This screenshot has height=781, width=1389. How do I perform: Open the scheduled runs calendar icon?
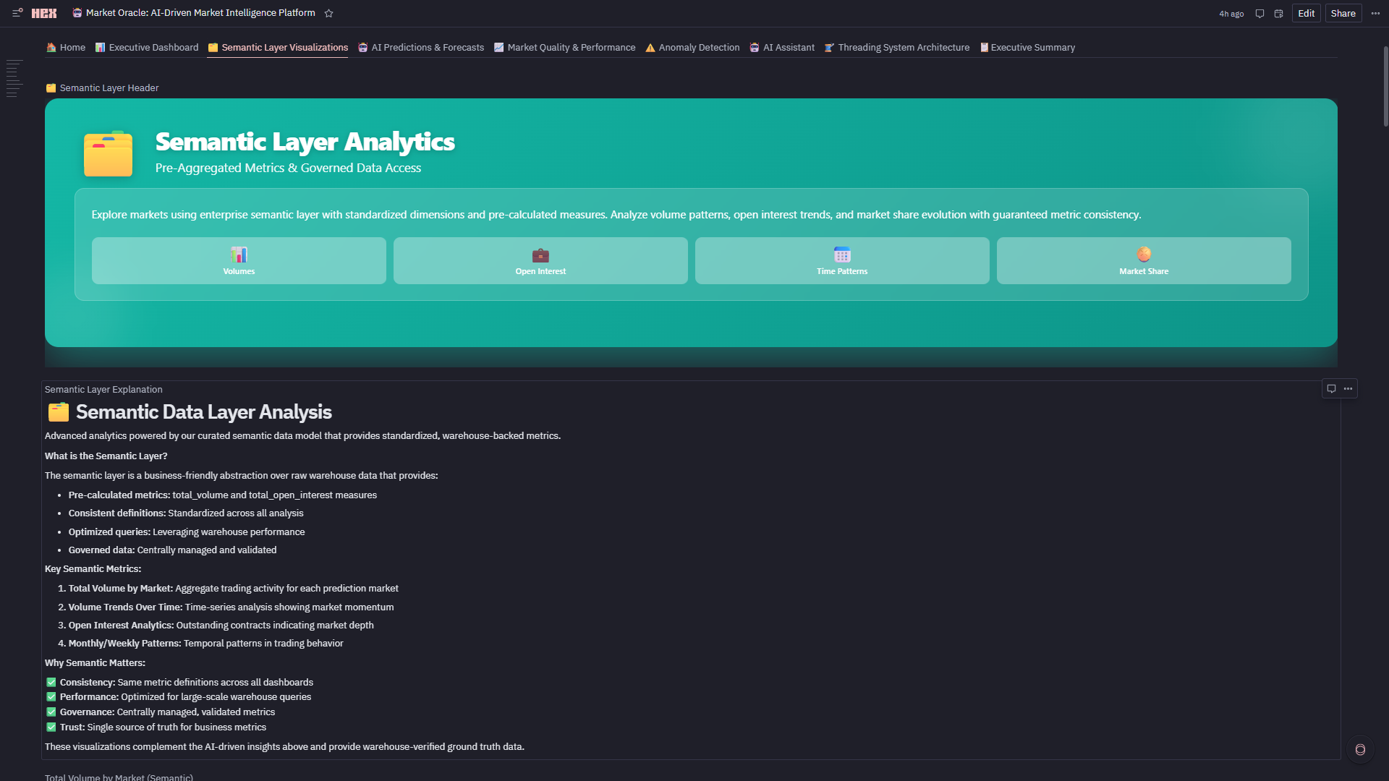coord(1278,13)
